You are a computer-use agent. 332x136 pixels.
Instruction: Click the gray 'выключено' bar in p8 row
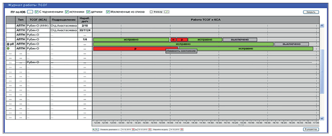[292, 44]
